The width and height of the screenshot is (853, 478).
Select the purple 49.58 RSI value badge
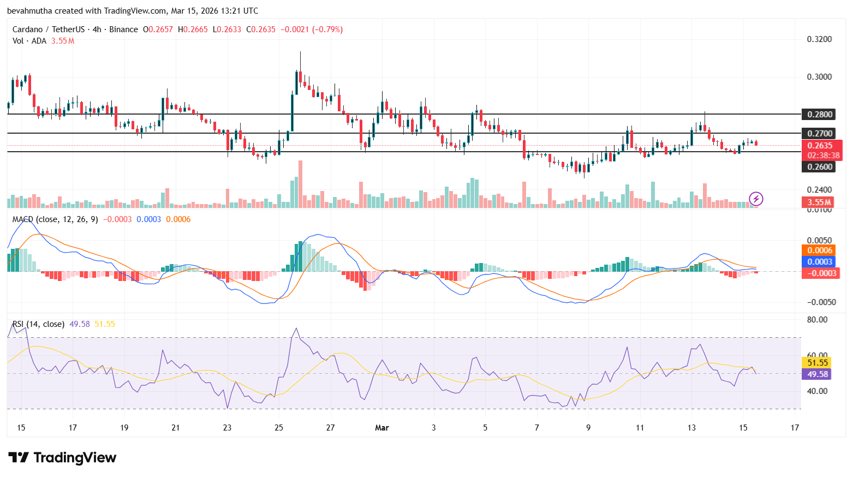pyautogui.click(x=817, y=374)
